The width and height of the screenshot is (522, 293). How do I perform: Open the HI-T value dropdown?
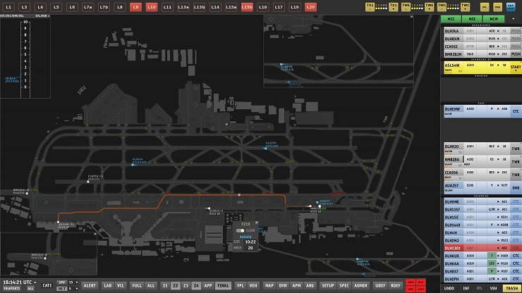click(76, 289)
